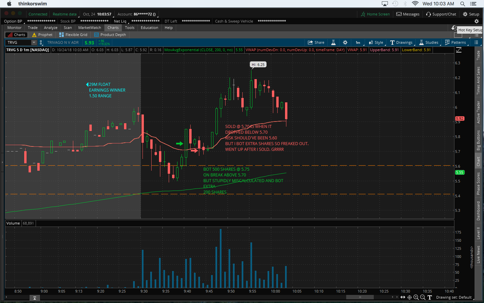The image size is (484, 303).
Task: Click the flask icon next to Share
Action: click(333, 42)
